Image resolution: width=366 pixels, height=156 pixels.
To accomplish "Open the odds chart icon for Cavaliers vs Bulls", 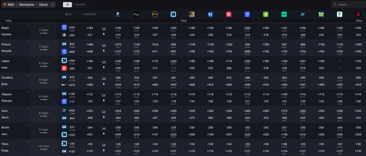I will click(x=104, y=78).
